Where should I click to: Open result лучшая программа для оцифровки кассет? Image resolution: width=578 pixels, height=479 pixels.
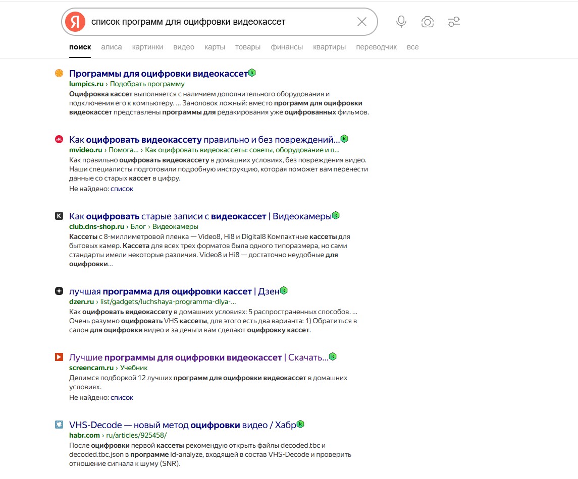coord(174,291)
